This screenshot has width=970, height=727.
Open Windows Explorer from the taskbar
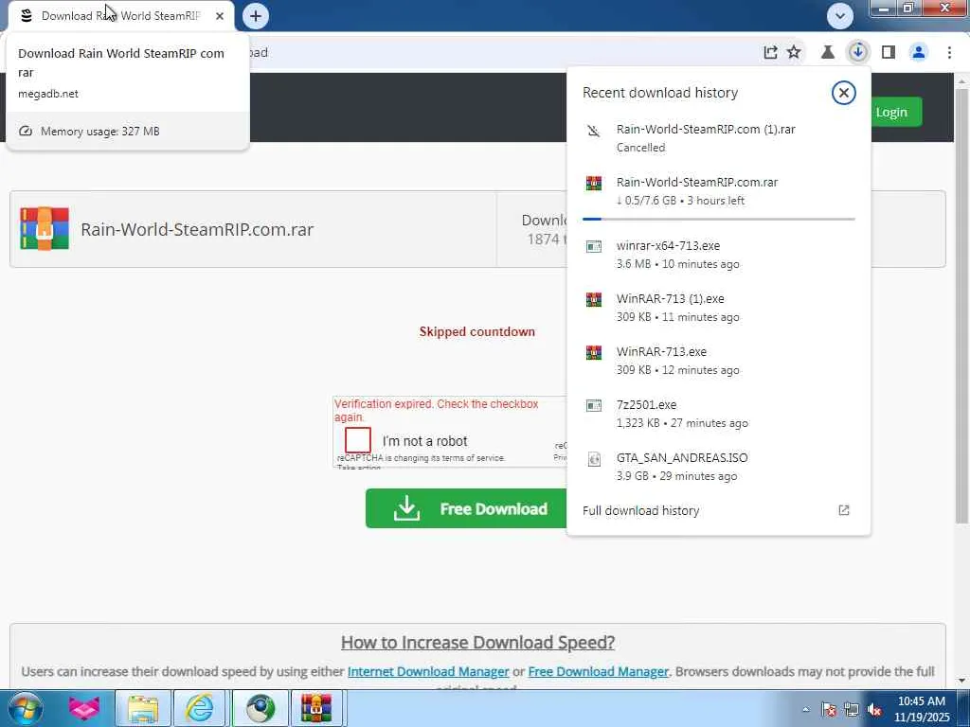click(x=143, y=708)
